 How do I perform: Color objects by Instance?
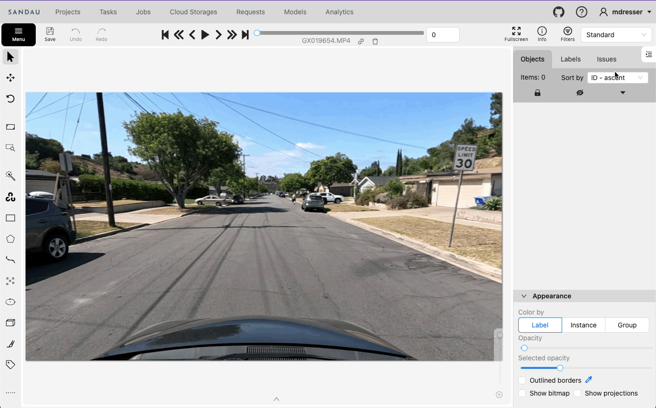point(583,325)
